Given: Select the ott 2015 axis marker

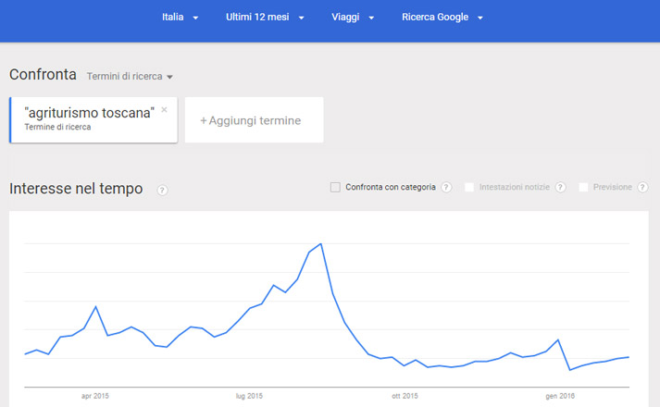Looking at the screenshot, I should (x=404, y=396).
